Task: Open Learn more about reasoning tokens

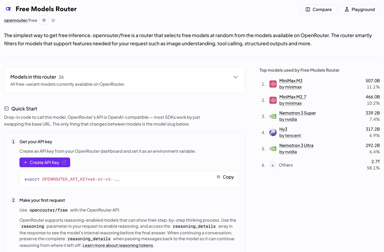Action: coord(118,245)
